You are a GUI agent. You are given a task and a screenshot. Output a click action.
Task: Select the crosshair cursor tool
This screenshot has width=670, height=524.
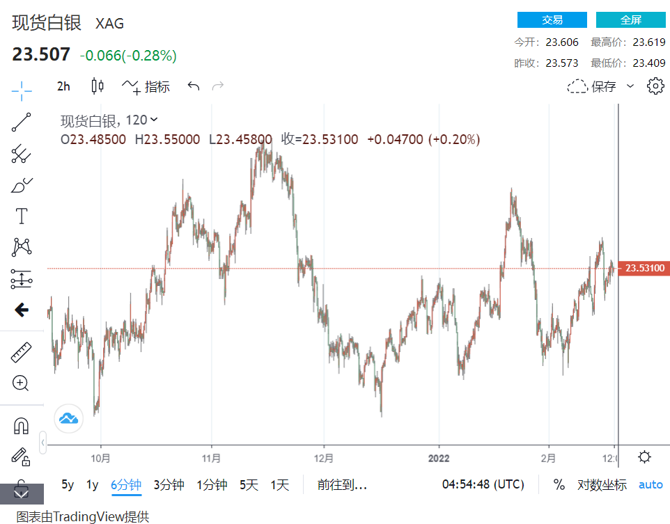coord(22,90)
